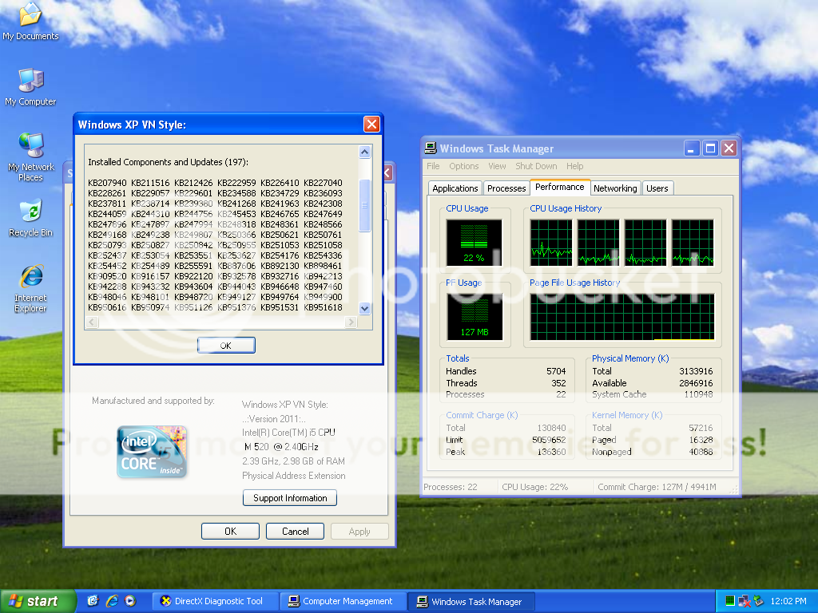Click the Kernel Memory Nonpaged value 40888
818x613 pixels.
pyautogui.click(x=701, y=452)
